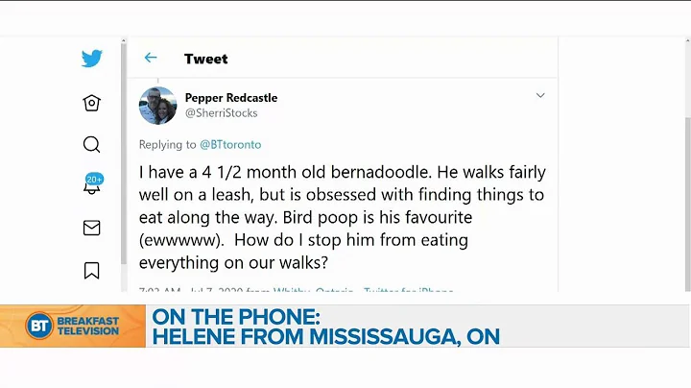Open Notifications bell with 20+ badge

click(x=92, y=185)
